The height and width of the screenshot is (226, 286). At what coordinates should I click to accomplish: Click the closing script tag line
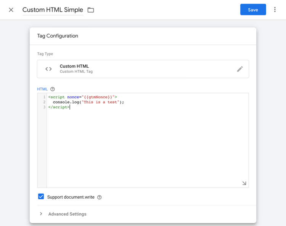click(59, 107)
